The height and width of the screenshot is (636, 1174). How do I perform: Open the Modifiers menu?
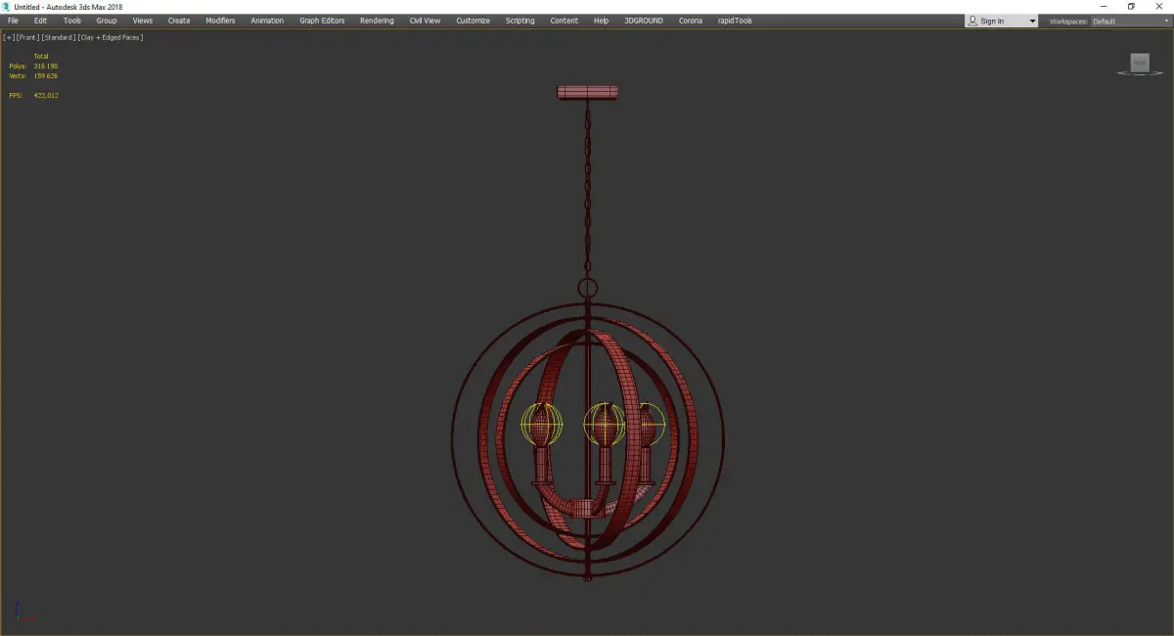[220, 21]
